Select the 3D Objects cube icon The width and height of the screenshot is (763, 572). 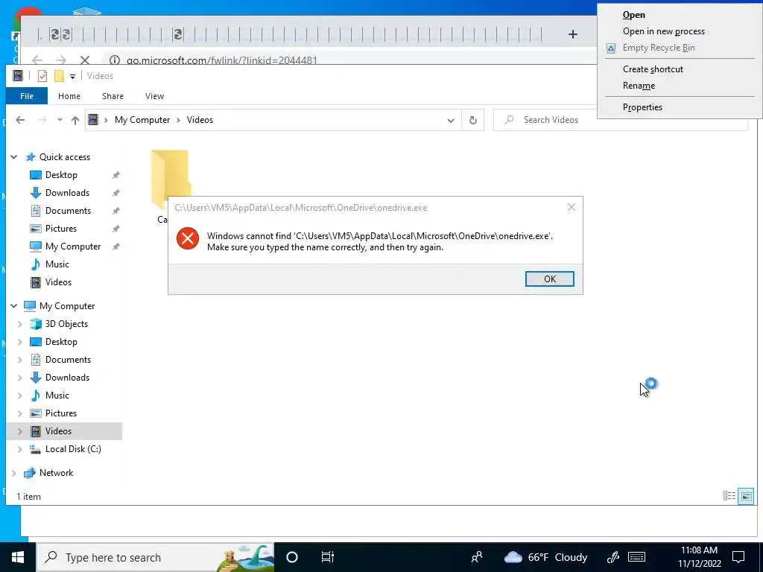(x=36, y=324)
